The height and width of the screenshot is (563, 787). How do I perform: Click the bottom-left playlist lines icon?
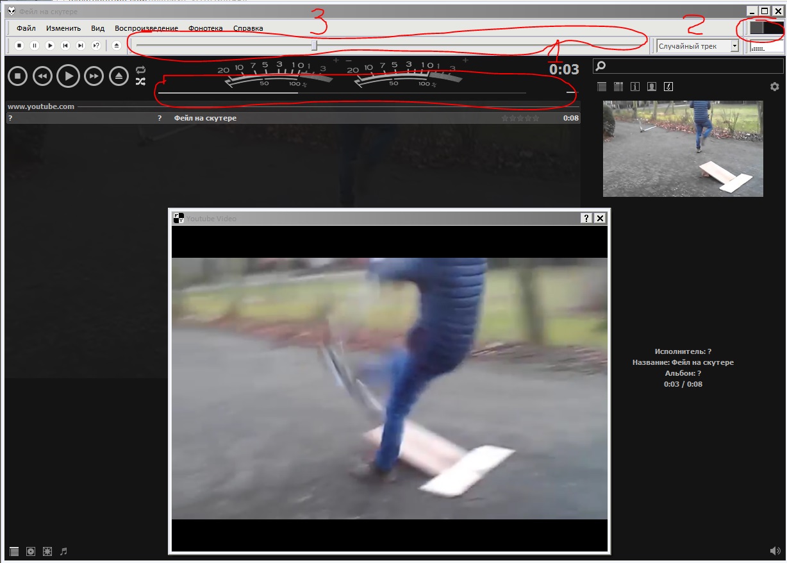14,551
